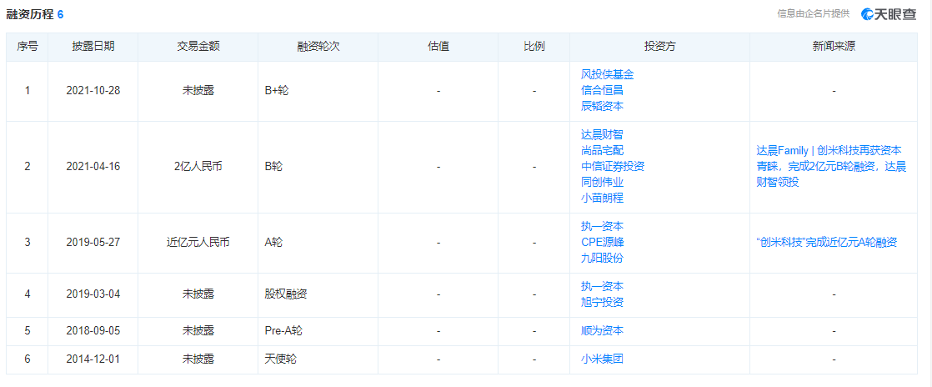Open investor link CPE源峰
The image size is (932, 387).
pyautogui.click(x=602, y=243)
